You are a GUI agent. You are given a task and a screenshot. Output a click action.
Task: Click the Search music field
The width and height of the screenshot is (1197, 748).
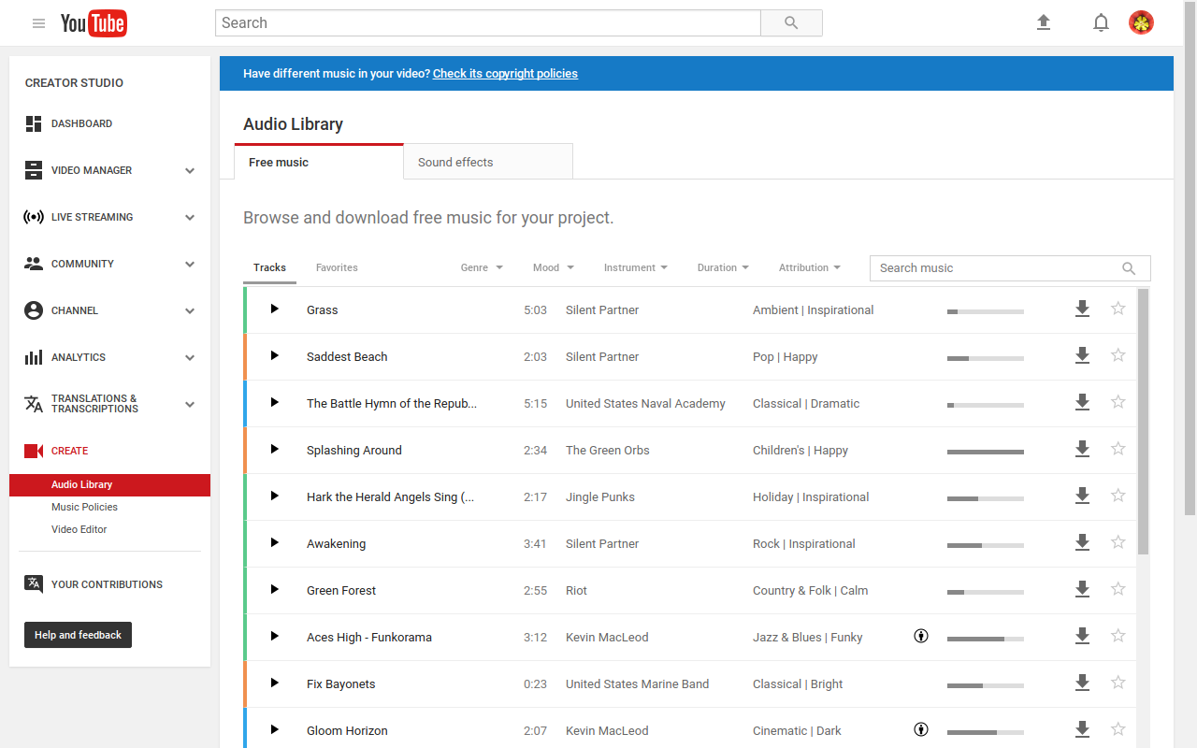(1010, 268)
